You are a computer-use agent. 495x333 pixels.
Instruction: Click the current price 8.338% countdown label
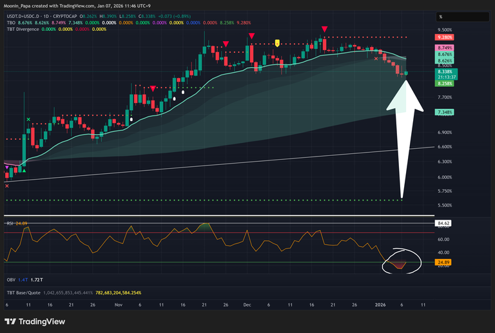(x=445, y=75)
